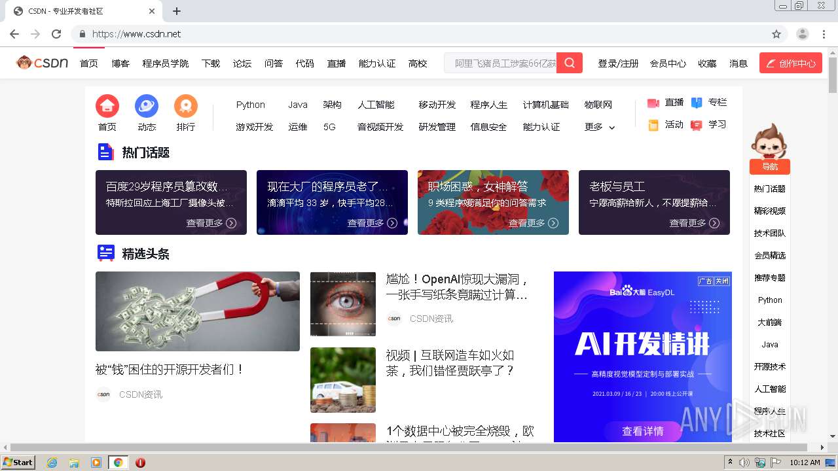Click the blue 专栏 column icon
The width and height of the screenshot is (838, 471).
(x=697, y=103)
